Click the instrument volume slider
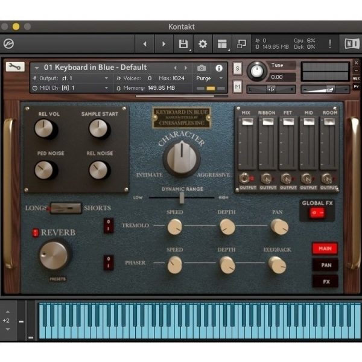This screenshot has width=362, height=362. [326, 89]
